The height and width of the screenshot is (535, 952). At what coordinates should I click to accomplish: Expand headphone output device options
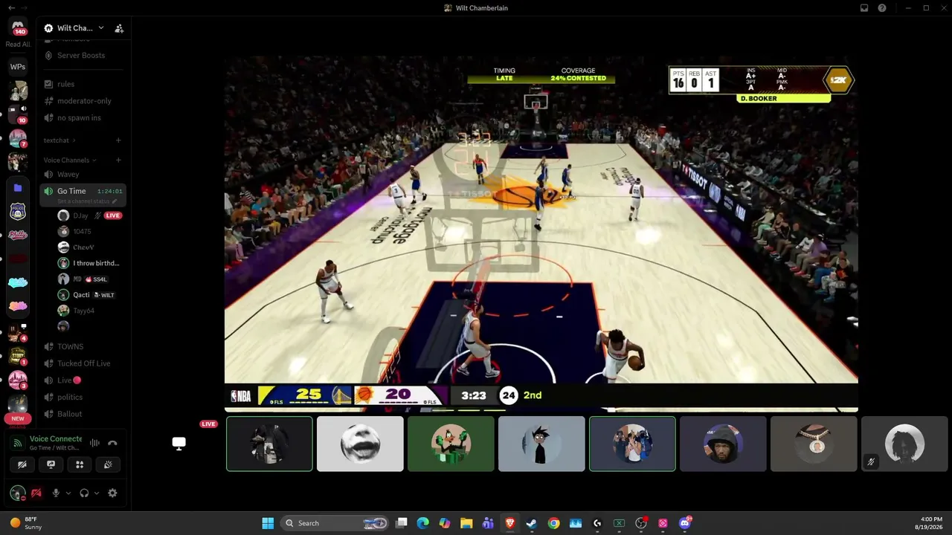[97, 493]
